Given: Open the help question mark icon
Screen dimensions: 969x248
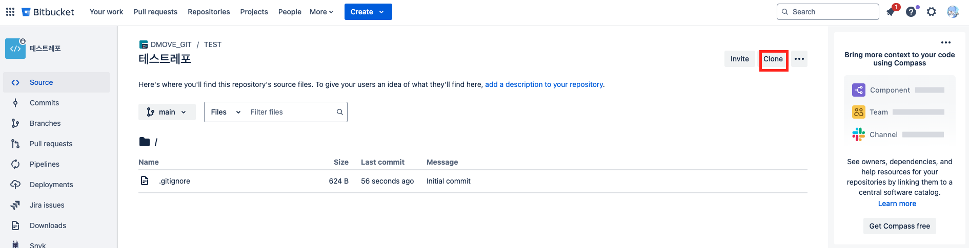Looking at the screenshot, I should point(911,12).
